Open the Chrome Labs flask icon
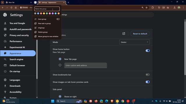186x104 pixels. [x=174, y=8]
